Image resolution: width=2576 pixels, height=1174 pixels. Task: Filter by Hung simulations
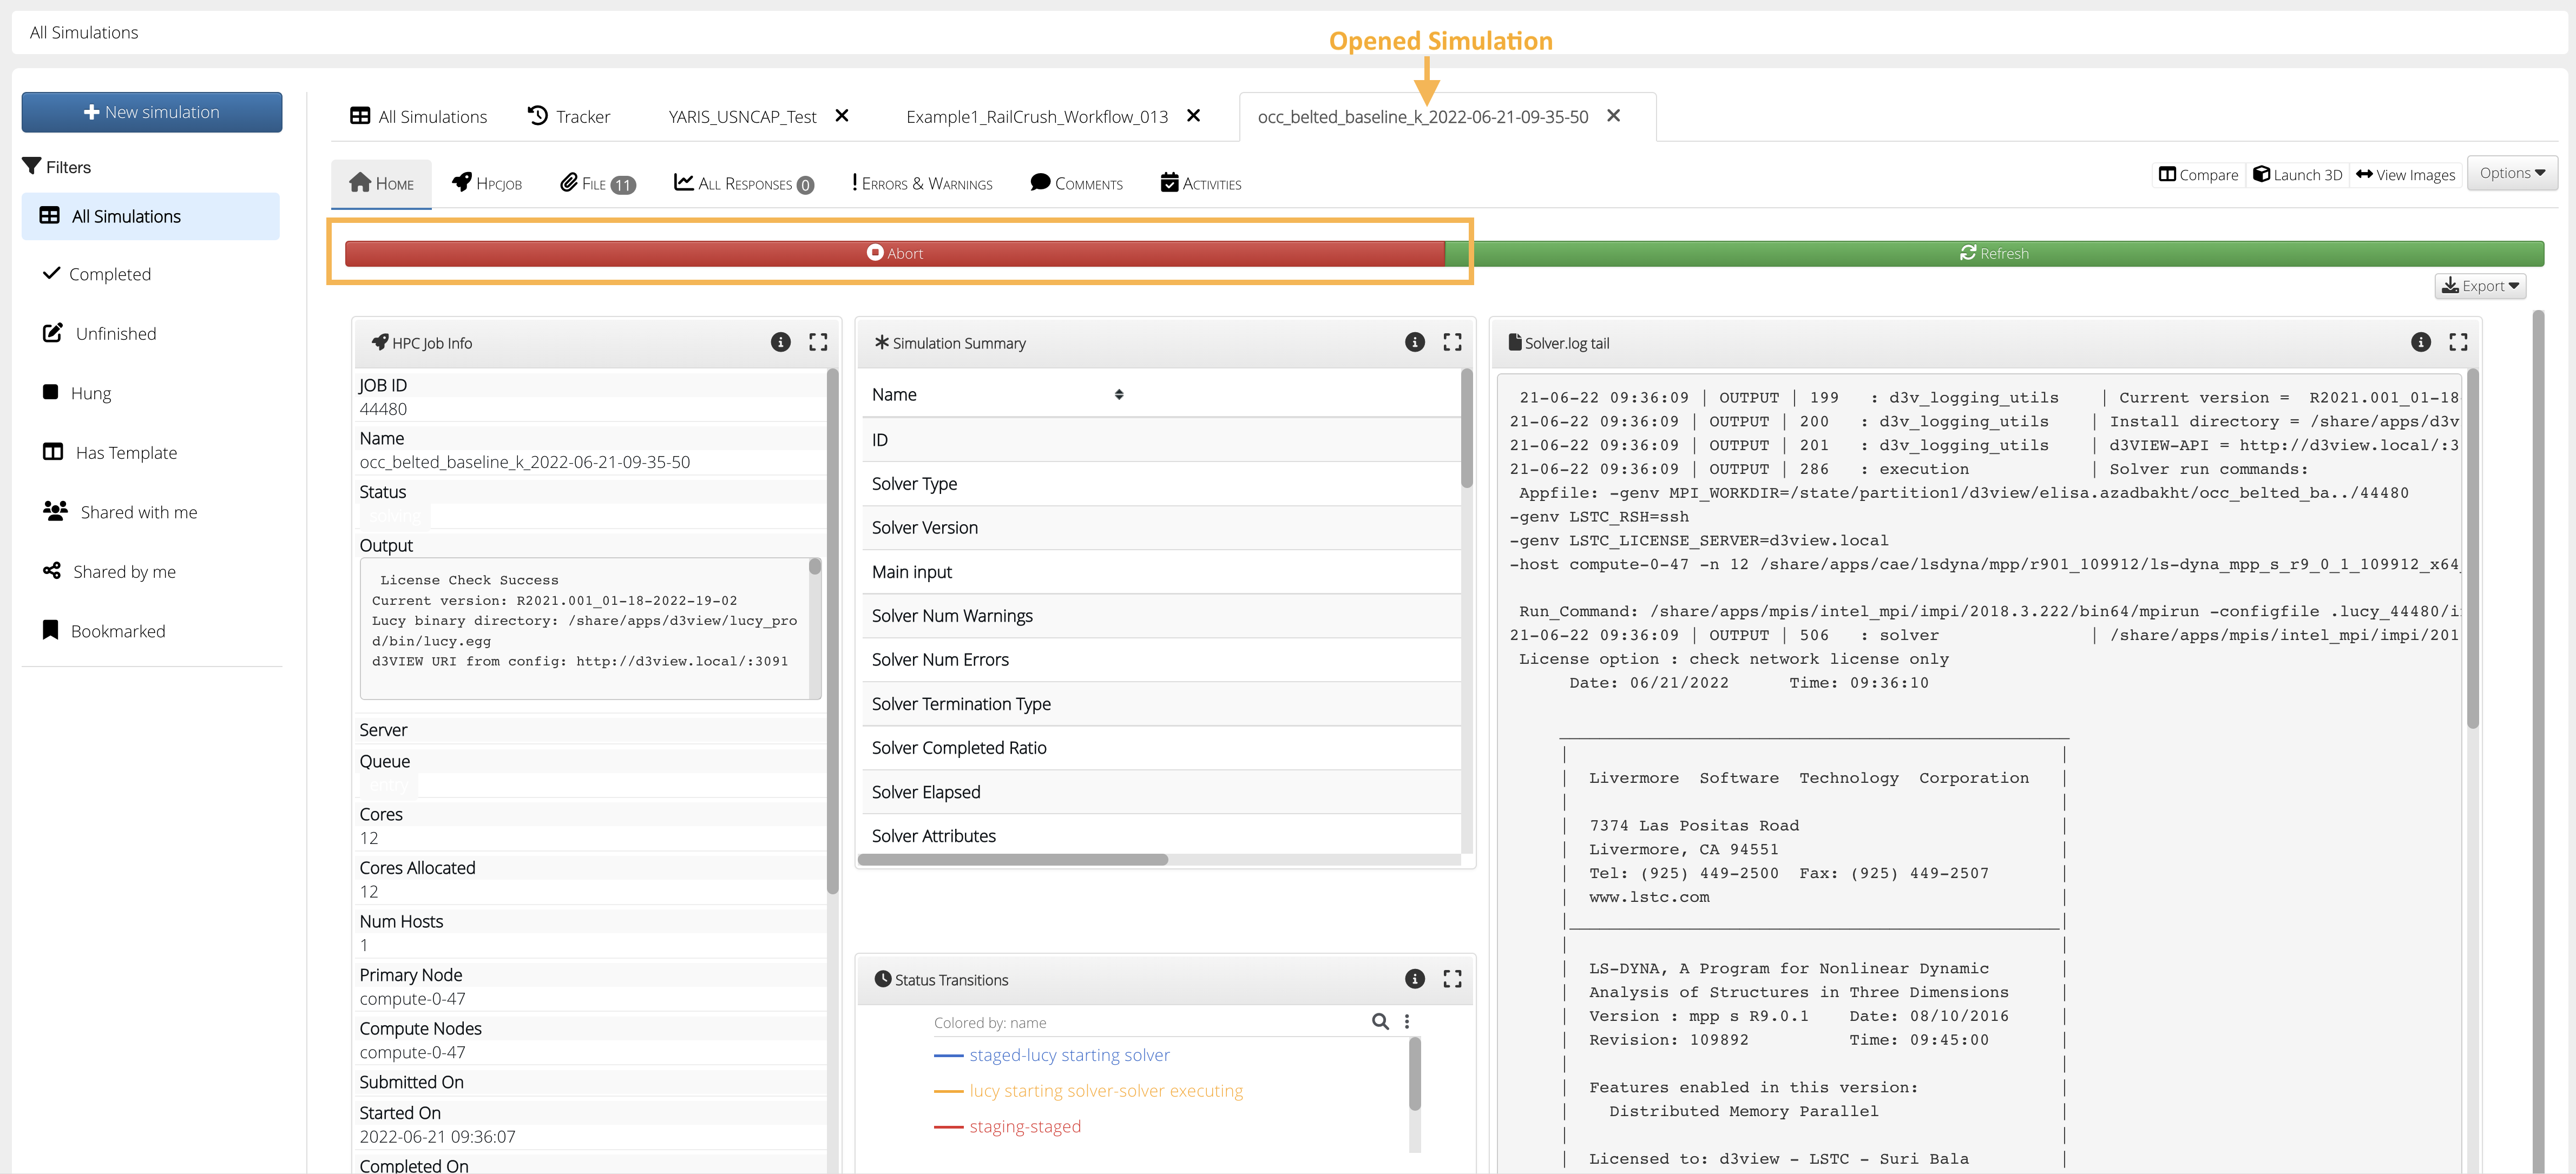(76, 393)
